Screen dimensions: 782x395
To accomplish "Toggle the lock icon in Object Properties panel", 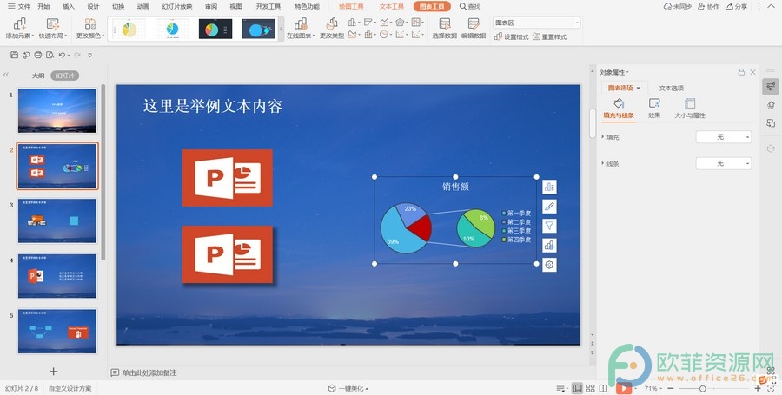I will (x=741, y=72).
